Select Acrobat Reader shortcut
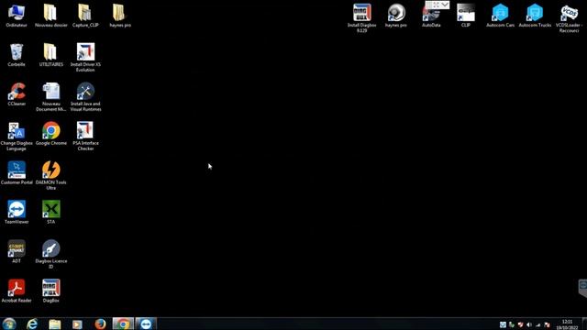Screen dimensions: 587x330 pyautogui.click(x=17, y=291)
